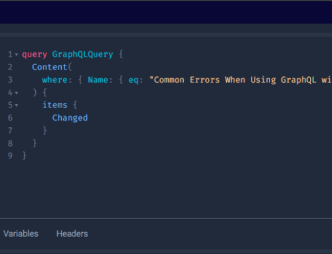The width and height of the screenshot is (332, 254).
Task: Click the opening brace after items
Action: [x=75, y=105]
